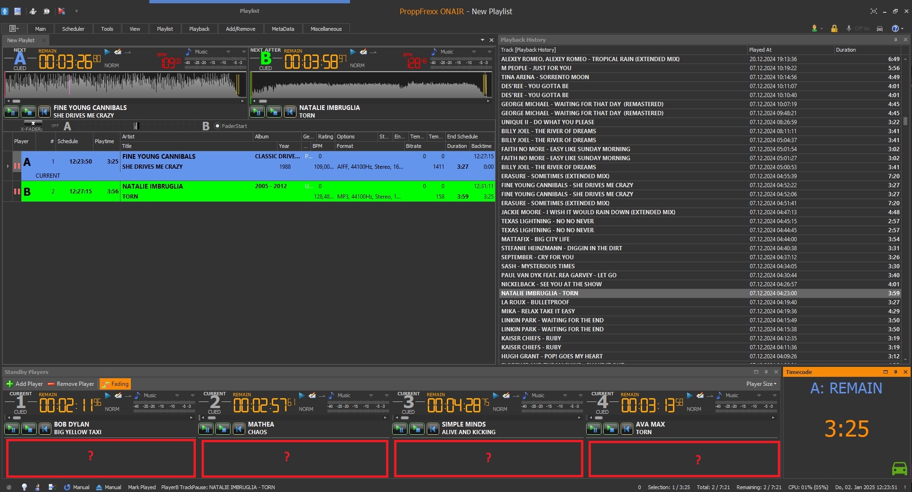
Task: Click the lock icon in the top-right toolbar
Action: [x=834, y=29]
